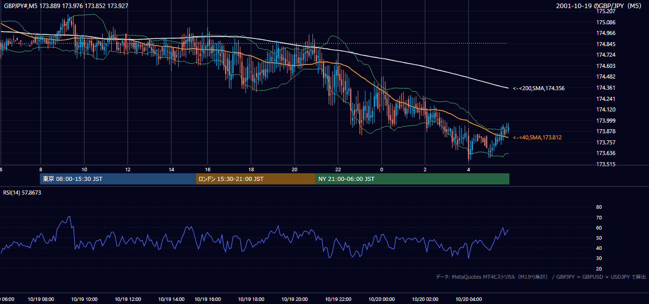Click price axis value 174.724

(605, 55)
